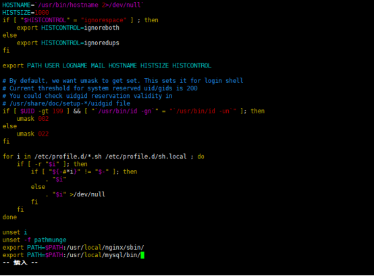The height and width of the screenshot is (276, 374).
Task: Click '/usr/bin/id -un' in the condition
Action: pyautogui.click(x=203, y=111)
